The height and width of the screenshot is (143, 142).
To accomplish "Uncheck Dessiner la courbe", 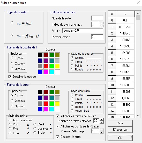I will (x=10, y=77).
